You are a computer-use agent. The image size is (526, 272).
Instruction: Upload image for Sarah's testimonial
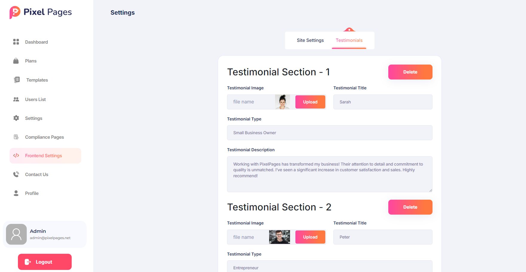point(310,102)
